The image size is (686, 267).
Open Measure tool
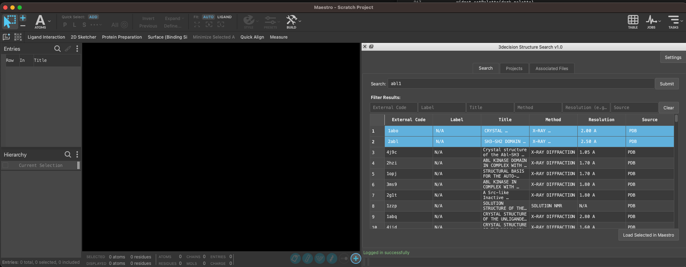coord(279,37)
